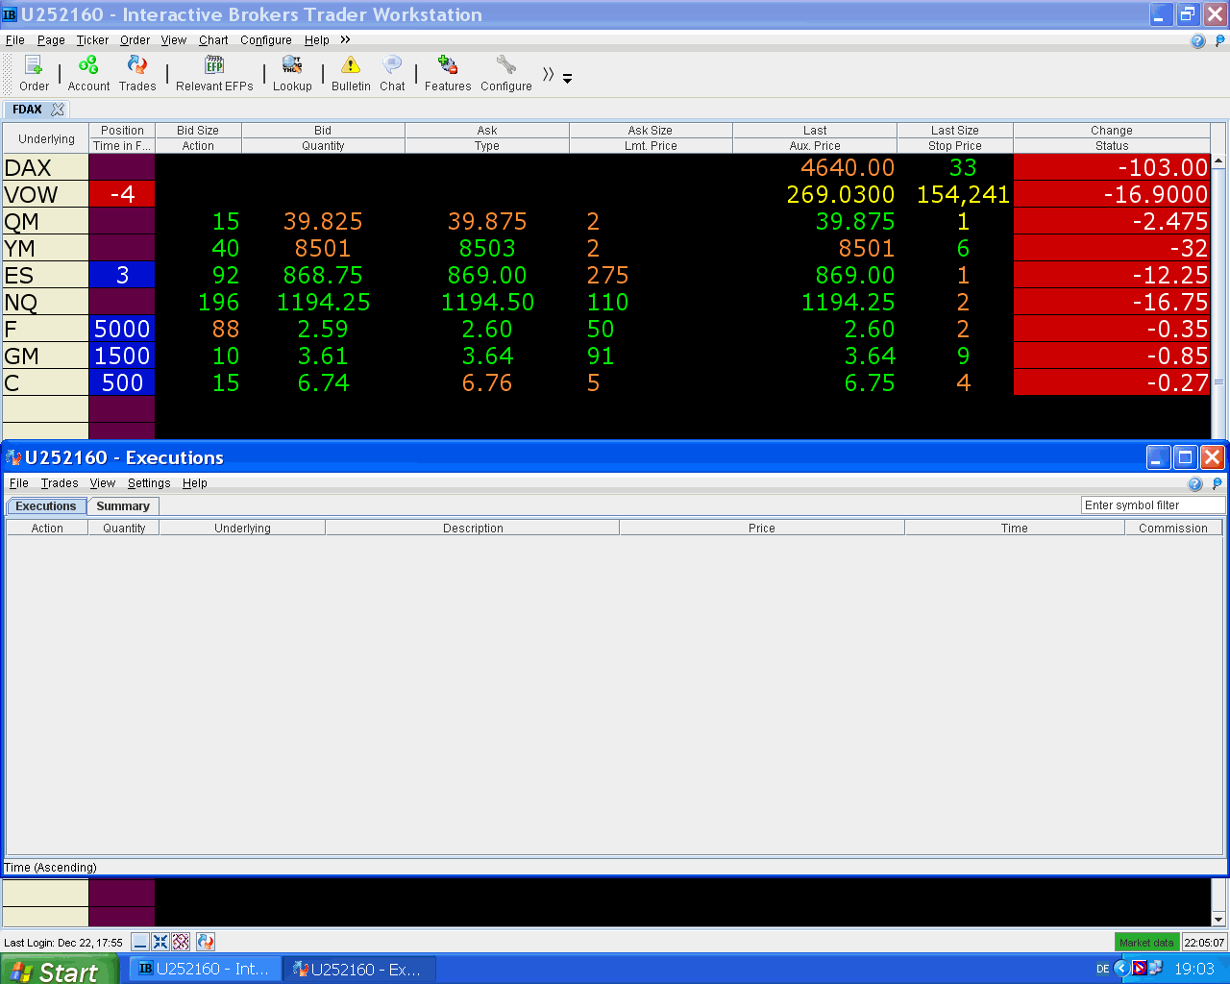
Task: Open the Page menu
Action: [51, 40]
